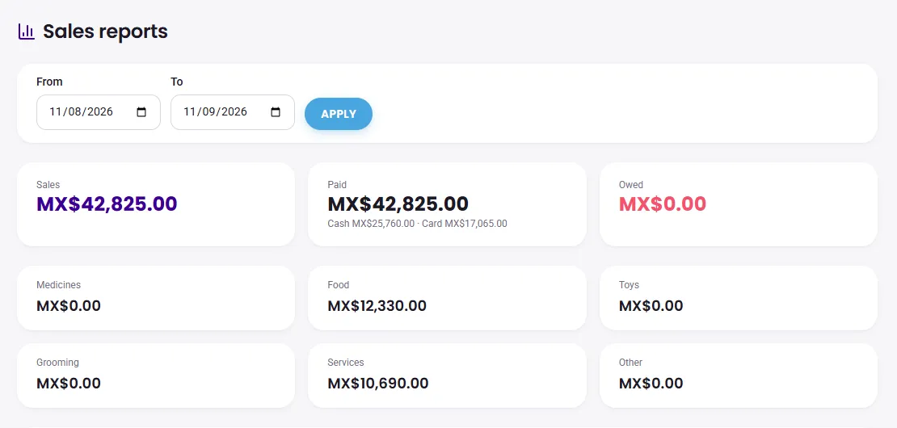Click the Food category label
Image resolution: width=897 pixels, height=428 pixels.
tap(338, 284)
